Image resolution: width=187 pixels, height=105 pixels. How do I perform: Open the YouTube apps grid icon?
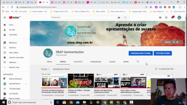coord(166,17)
